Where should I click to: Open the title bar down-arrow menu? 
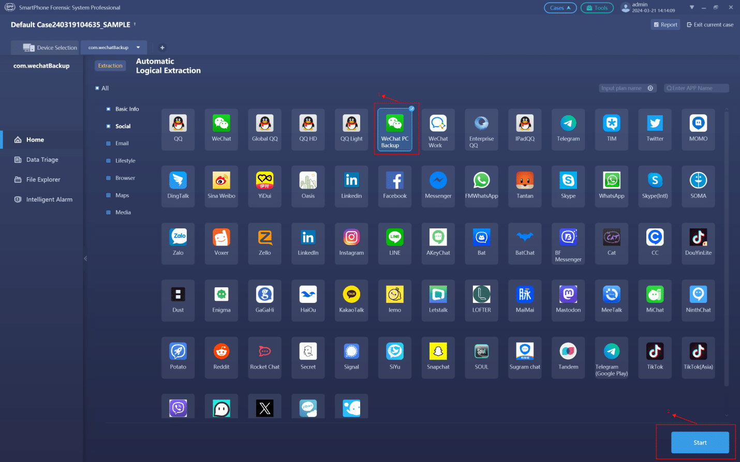[692, 7]
